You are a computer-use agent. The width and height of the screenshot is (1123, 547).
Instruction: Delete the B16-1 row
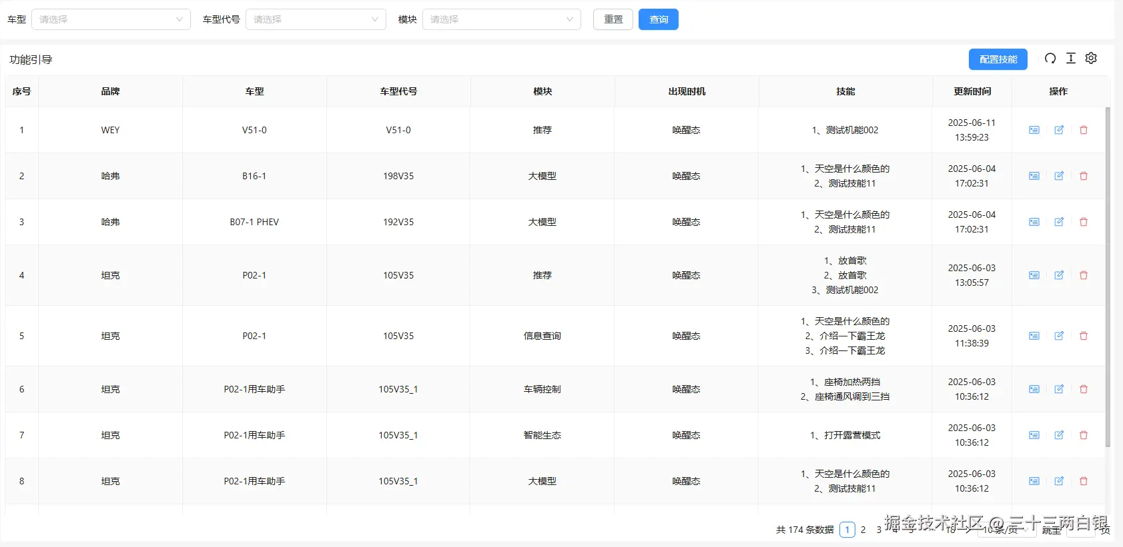coord(1084,176)
